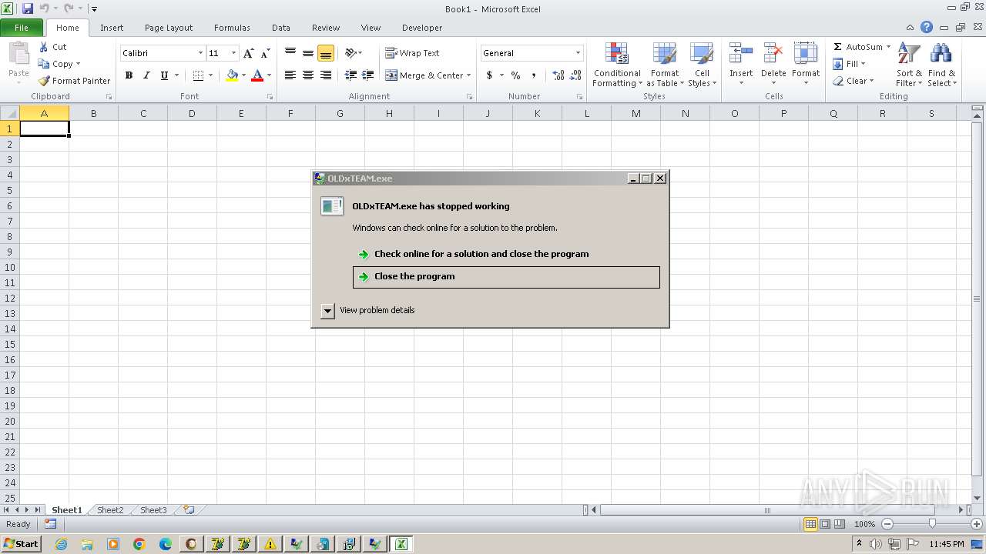
Task: Toggle Bold formatting
Action: pos(129,75)
